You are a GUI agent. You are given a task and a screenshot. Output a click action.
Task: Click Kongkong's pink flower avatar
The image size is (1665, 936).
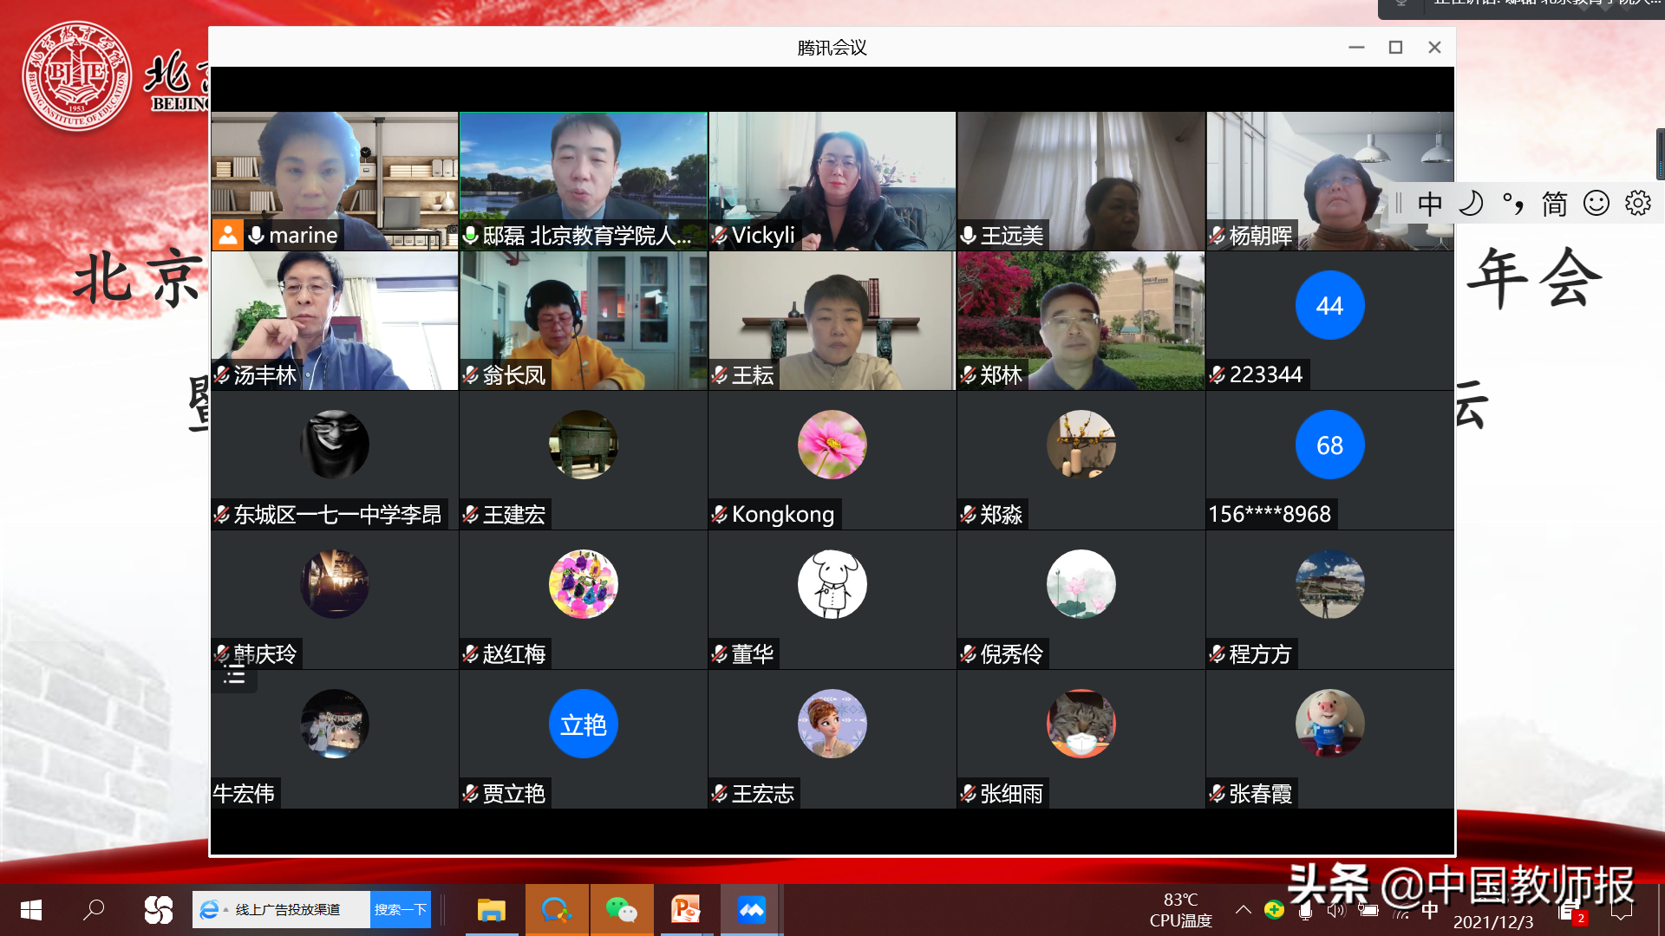click(x=832, y=445)
